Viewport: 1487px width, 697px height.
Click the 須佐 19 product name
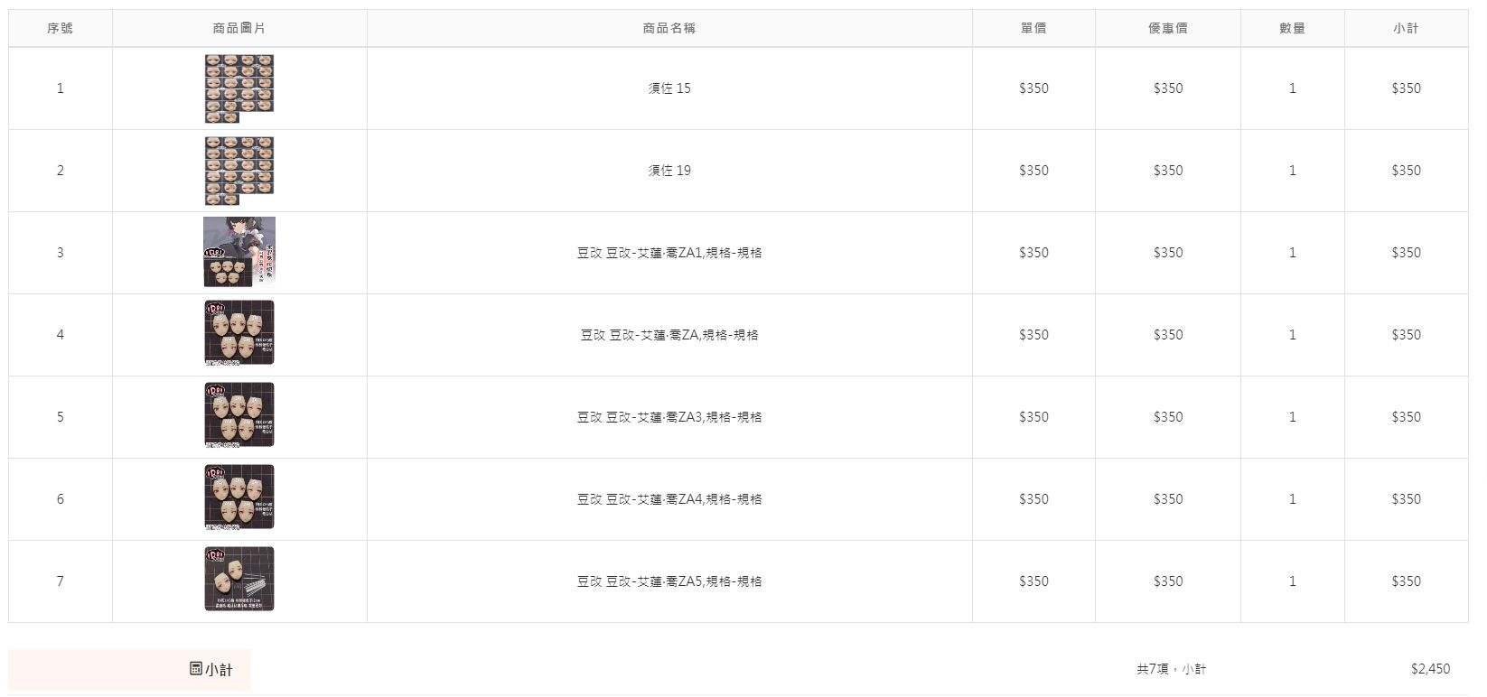click(x=669, y=171)
